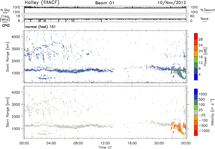Click the yellow-orange 16–20 dB Power swatch
The width and height of the screenshot is (215, 149).
(x=196, y=54)
